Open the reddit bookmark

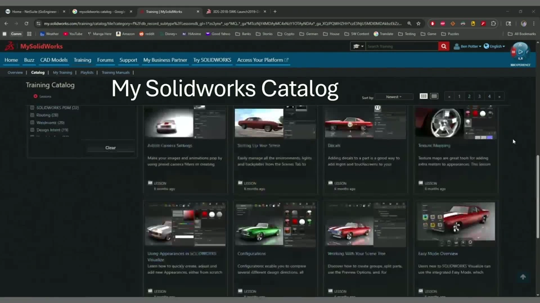[147, 34]
